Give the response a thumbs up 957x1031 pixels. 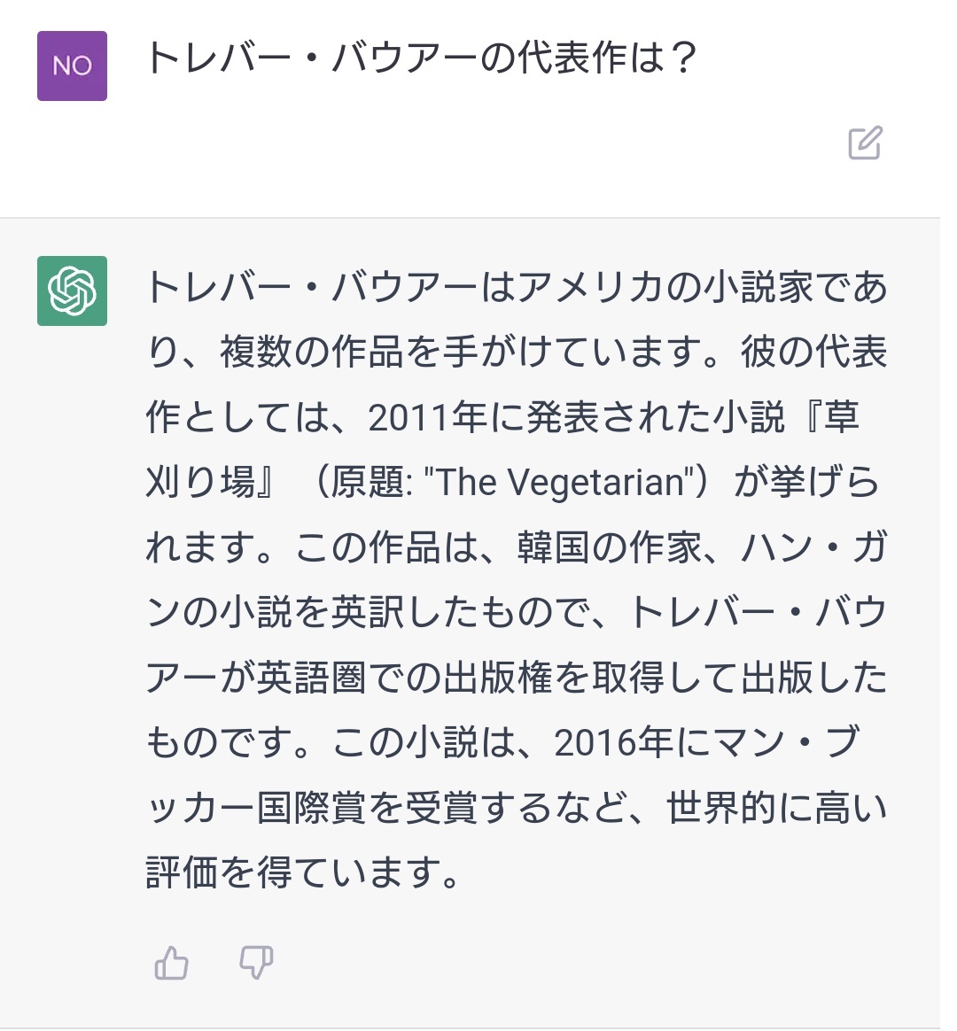coord(171,964)
